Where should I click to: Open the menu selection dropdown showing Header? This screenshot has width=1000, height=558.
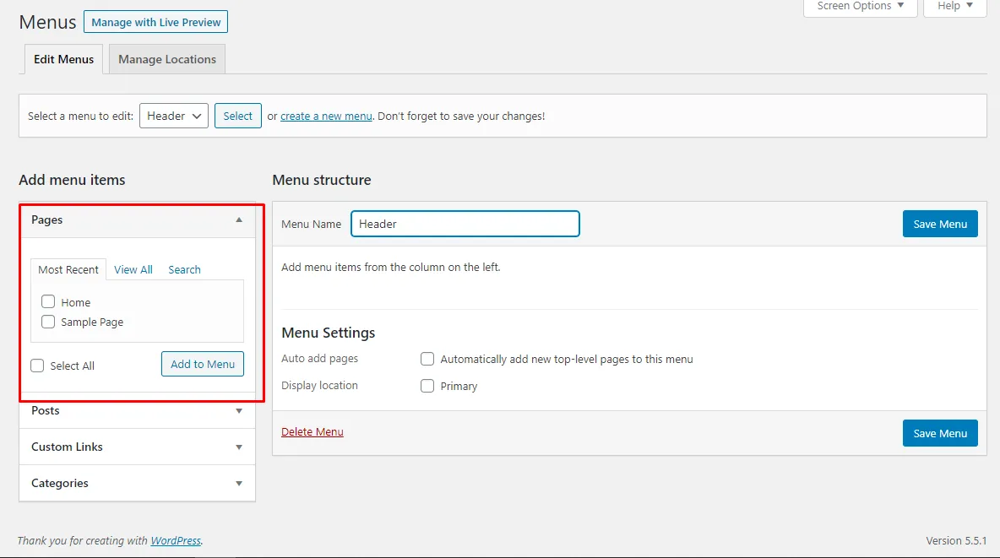[x=174, y=116]
